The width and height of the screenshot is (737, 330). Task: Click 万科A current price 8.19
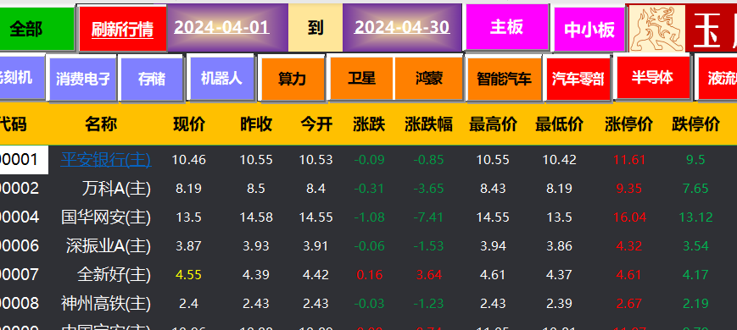coord(189,189)
